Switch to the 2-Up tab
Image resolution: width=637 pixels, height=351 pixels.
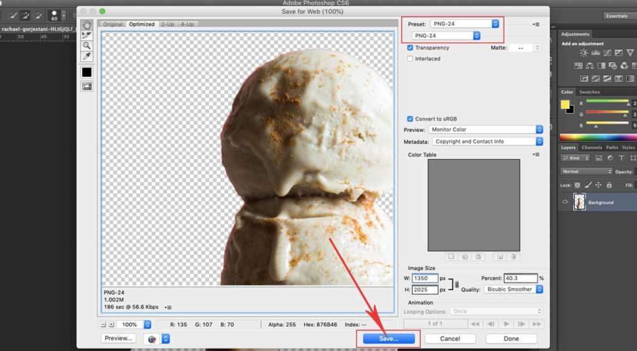pyautogui.click(x=167, y=24)
